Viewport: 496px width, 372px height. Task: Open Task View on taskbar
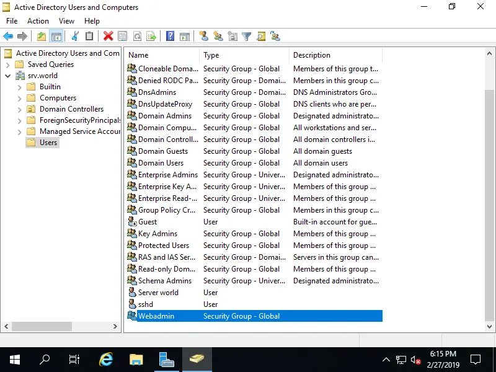[74, 360]
